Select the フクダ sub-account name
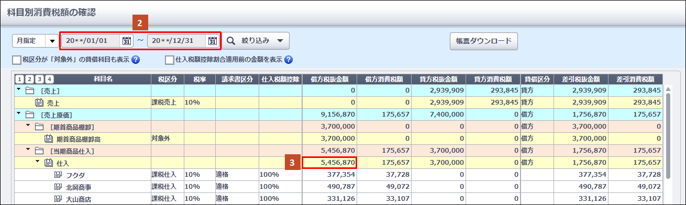The height and width of the screenshot is (205, 686). [x=75, y=175]
